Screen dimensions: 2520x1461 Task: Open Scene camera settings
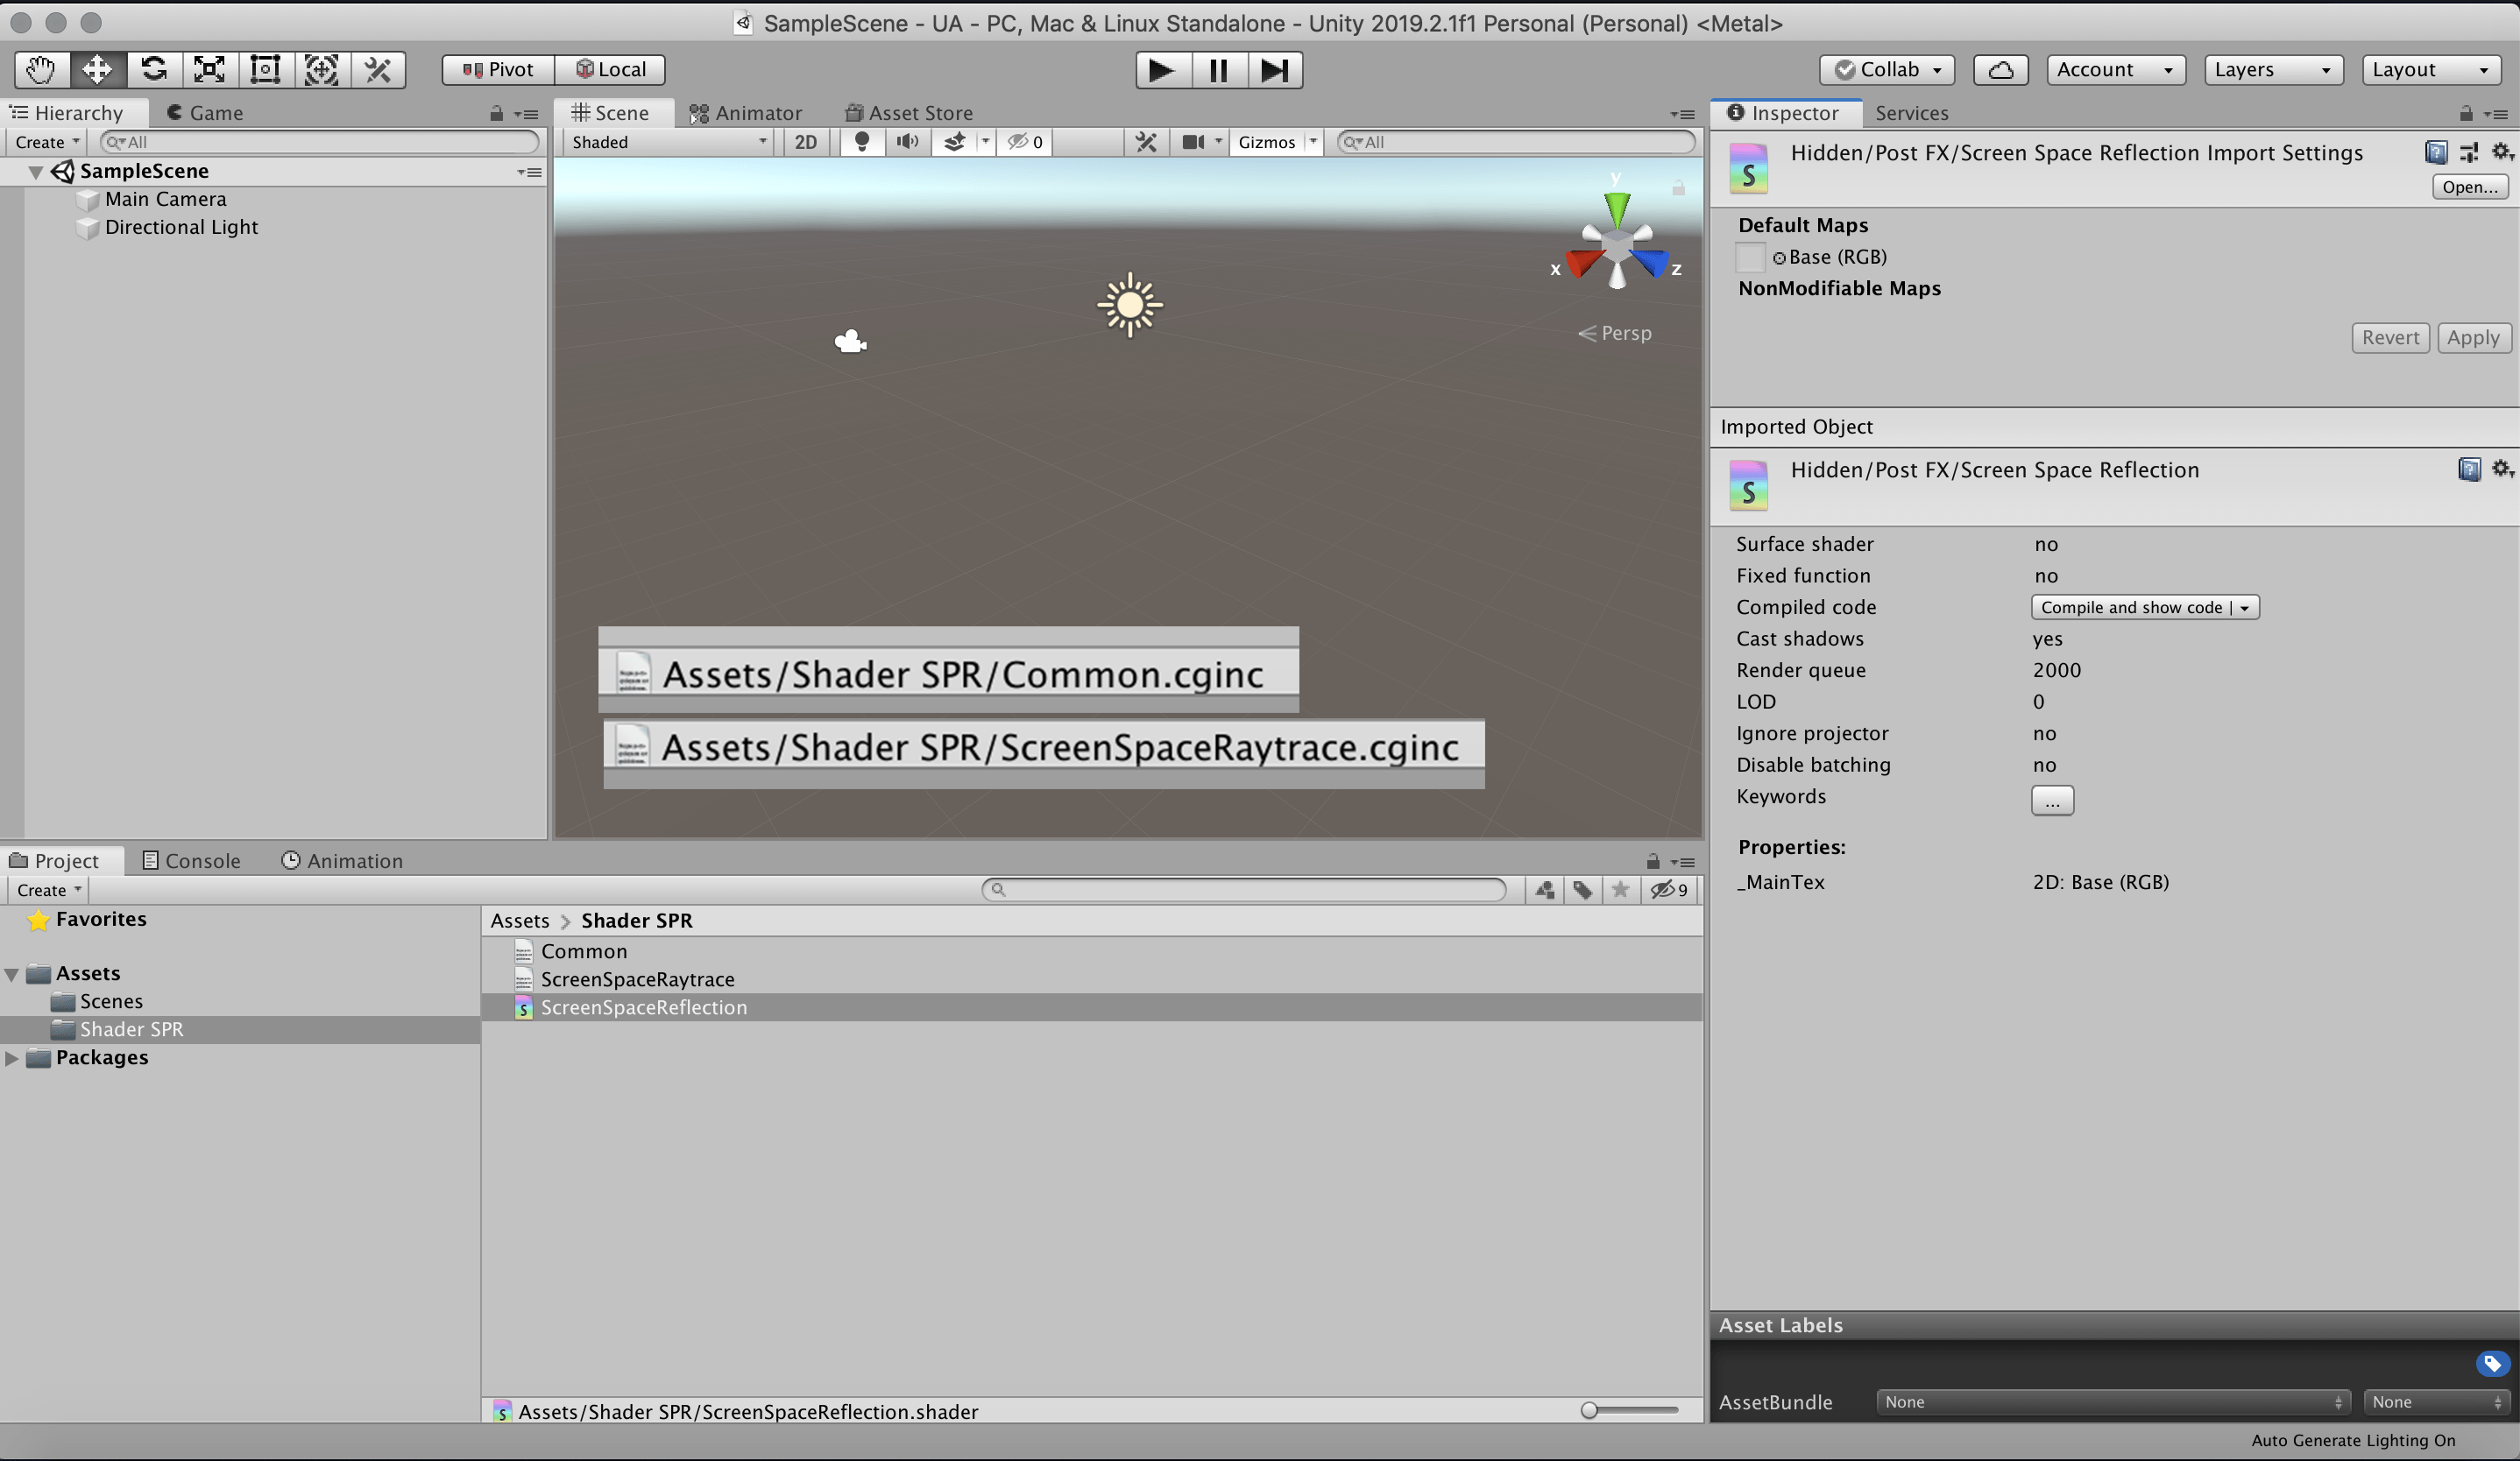coord(1193,142)
